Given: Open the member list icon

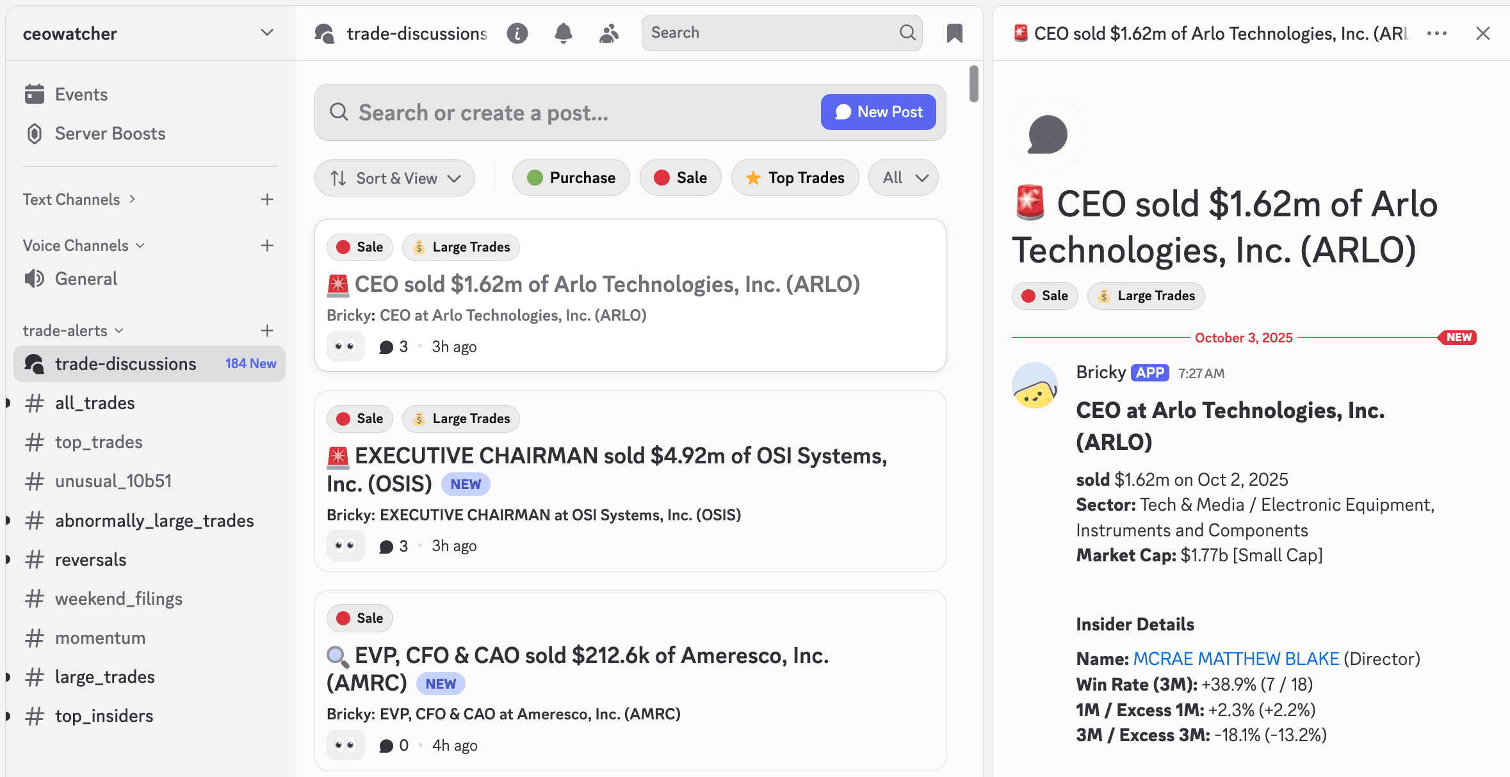Looking at the screenshot, I should tap(608, 33).
